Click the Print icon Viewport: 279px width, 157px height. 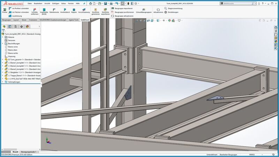point(111,3)
